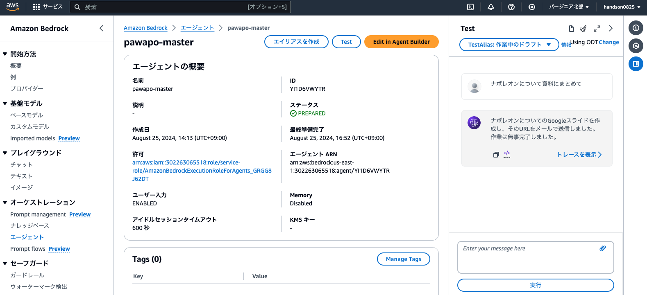Open the CloudShell terminal icon
The image size is (647, 295).
click(x=470, y=7)
